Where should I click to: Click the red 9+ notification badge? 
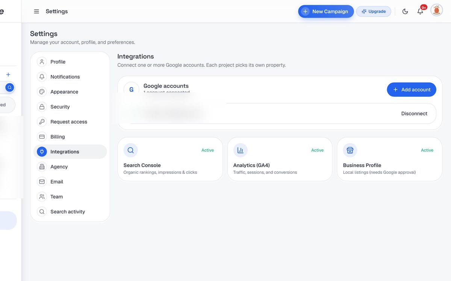pos(424,7)
